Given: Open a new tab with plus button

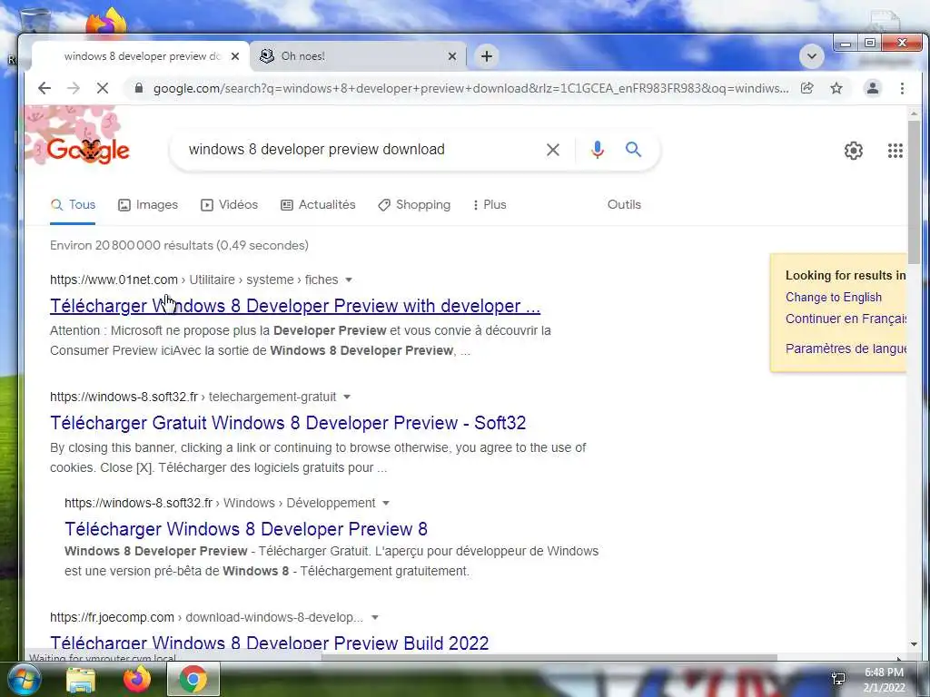Looking at the screenshot, I should pos(487,56).
